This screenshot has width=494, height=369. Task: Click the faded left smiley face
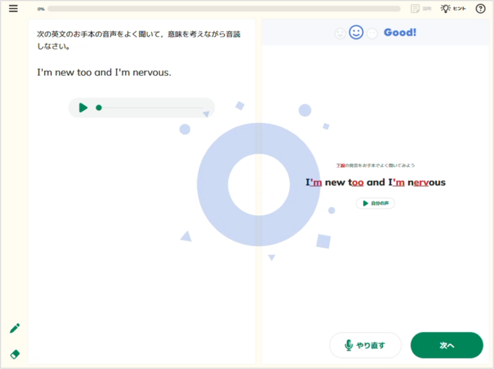point(340,33)
